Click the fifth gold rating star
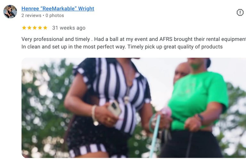This screenshot has width=246, height=164. pyautogui.click(x=45, y=28)
